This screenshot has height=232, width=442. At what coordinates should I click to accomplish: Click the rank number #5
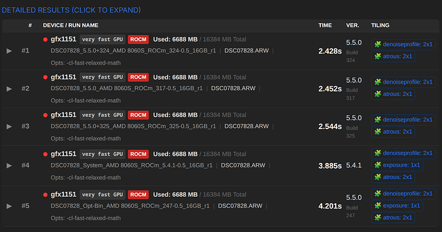click(26, 206)
